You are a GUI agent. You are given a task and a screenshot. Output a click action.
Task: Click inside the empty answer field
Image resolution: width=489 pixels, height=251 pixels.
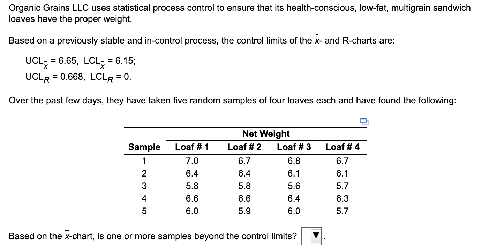pos(306,236)
